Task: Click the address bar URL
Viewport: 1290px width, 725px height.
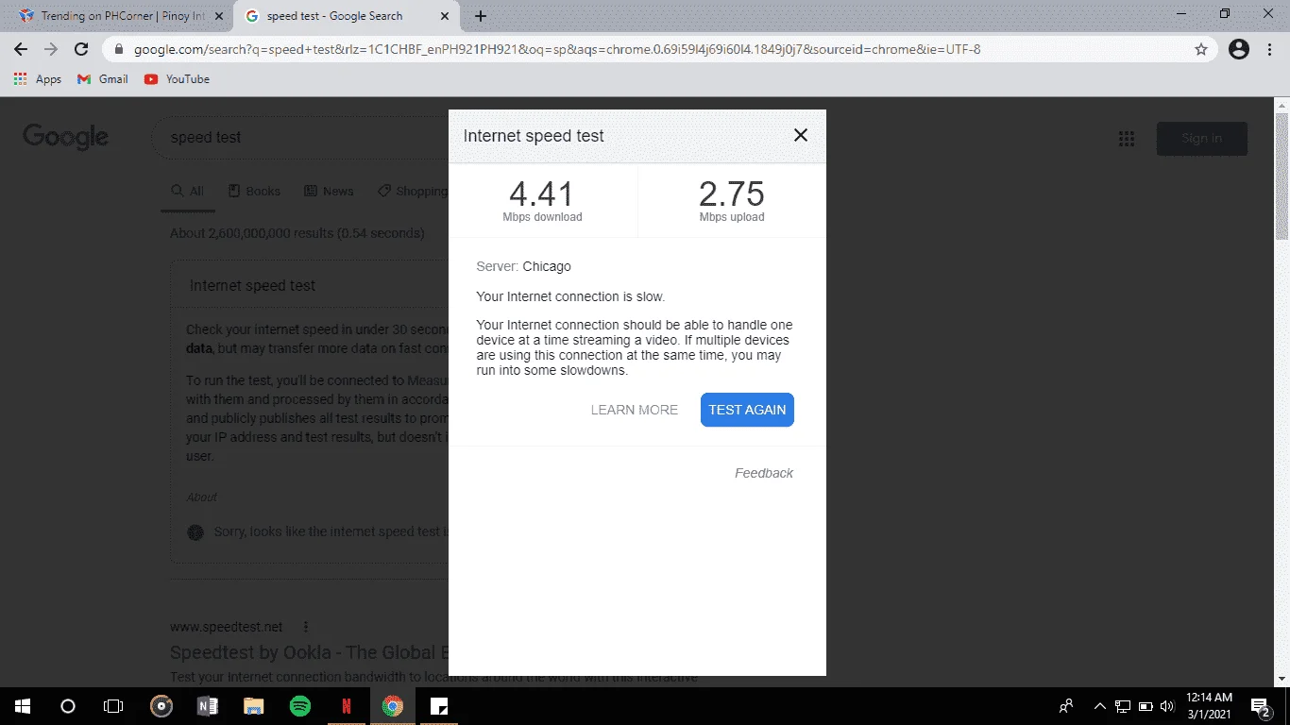Action: (x=557, y=49)
